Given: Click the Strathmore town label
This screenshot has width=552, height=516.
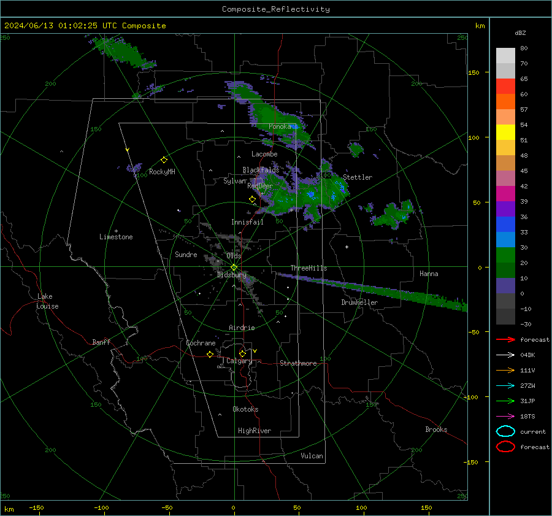Looking at the screenshot, I should [298, 363].
